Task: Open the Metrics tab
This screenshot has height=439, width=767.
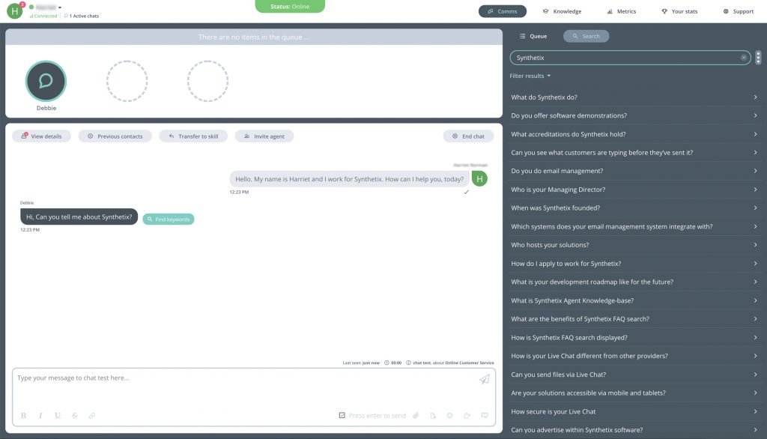Action: (x=621, y=11)
